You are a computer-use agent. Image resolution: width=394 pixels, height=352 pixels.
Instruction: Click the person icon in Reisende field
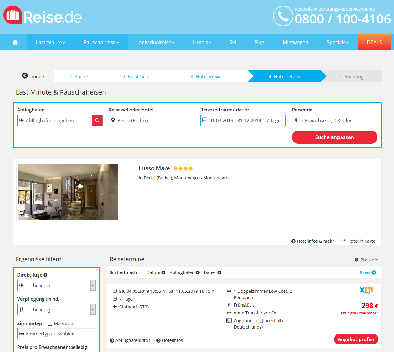point(296,120)
